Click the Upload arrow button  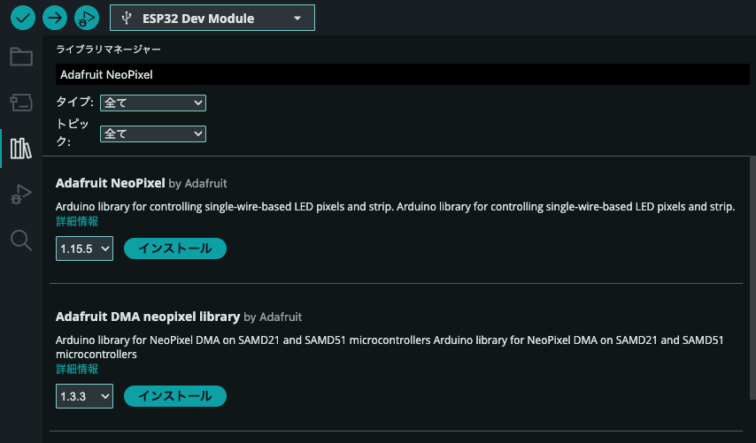coord(55,18)
